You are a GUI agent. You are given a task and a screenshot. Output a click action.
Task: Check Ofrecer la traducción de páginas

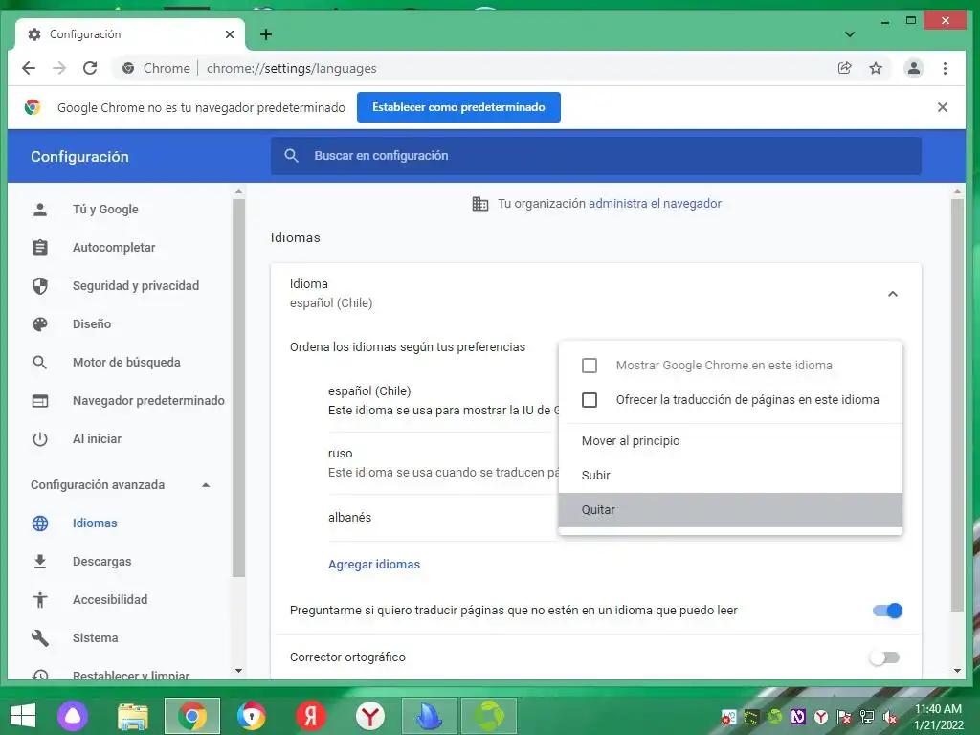coord(590,399)
